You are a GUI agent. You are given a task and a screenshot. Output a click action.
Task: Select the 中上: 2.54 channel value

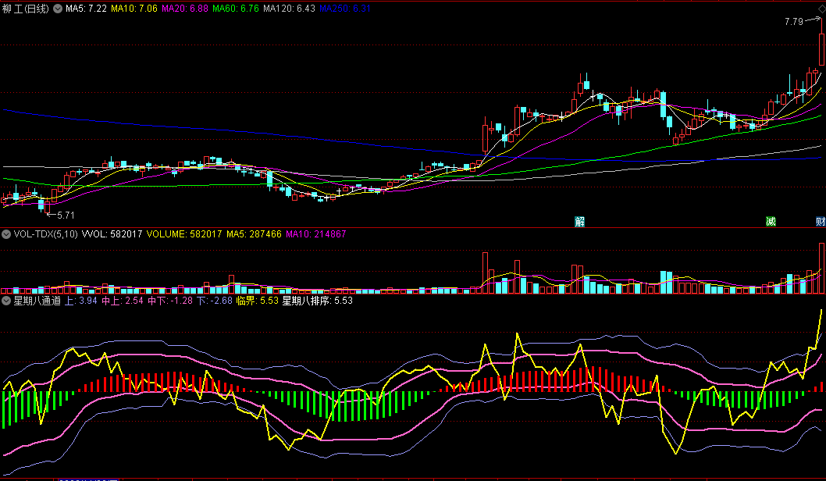click(123, 301)
